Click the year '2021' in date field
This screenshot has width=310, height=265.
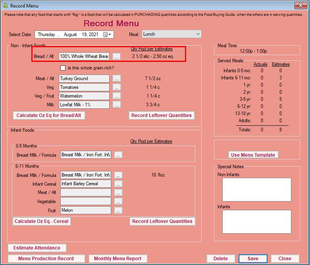pos(93,35)
